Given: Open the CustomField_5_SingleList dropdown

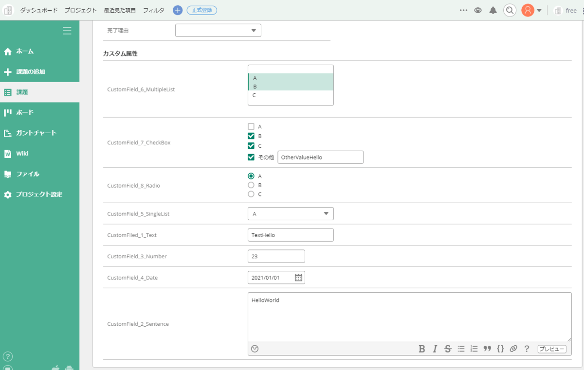Looking at the screenshot, I should point(291,213).
